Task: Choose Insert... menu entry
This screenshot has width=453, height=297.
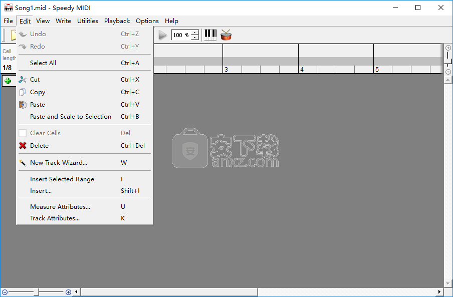Action: click(85, 191)
